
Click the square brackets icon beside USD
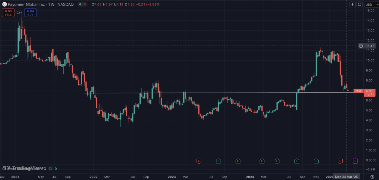pos(359,4)
